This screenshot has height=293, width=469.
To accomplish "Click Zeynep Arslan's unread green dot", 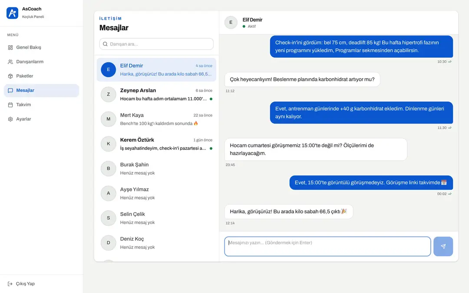I will coord(211,99).
